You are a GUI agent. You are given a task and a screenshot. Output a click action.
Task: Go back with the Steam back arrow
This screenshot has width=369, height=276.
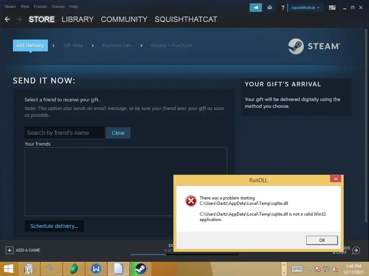pos(7,19)
